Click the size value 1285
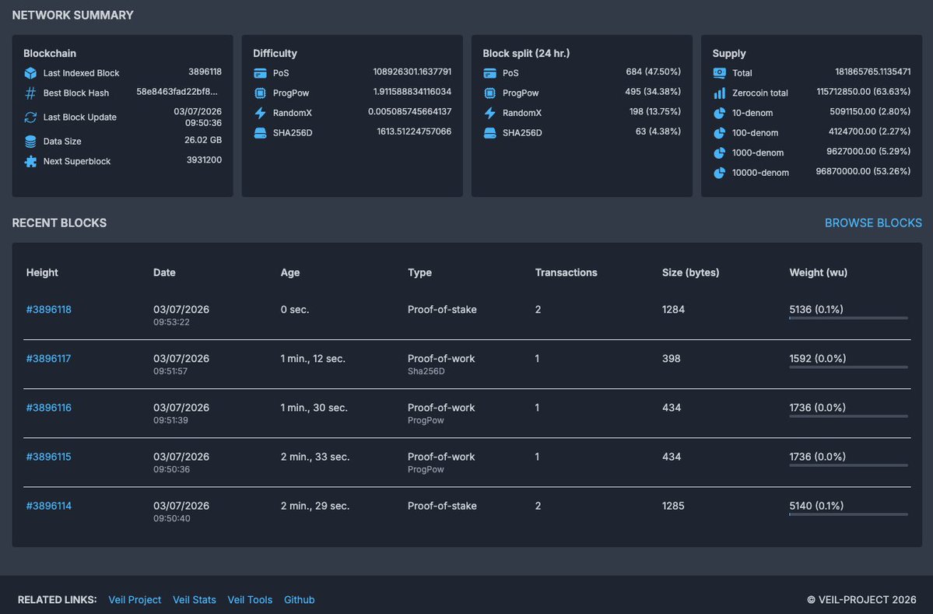 [673, 506]
